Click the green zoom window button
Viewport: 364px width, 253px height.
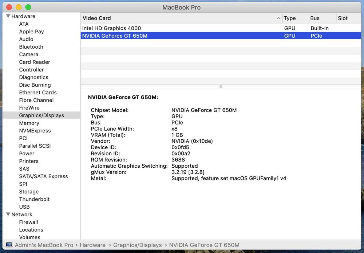[28, 7]
